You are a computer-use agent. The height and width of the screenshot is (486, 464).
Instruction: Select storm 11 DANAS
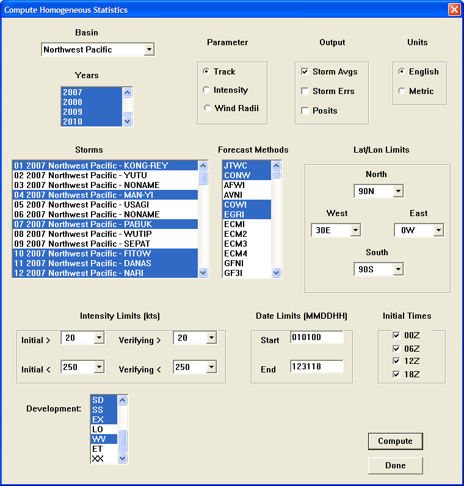click(106, 263)
